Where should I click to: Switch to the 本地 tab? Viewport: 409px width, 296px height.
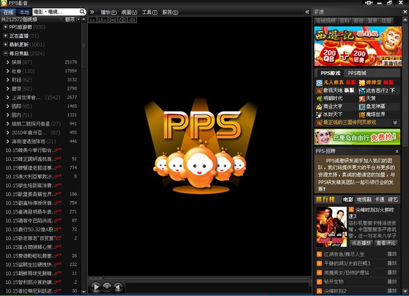click(x=25, y=12)
